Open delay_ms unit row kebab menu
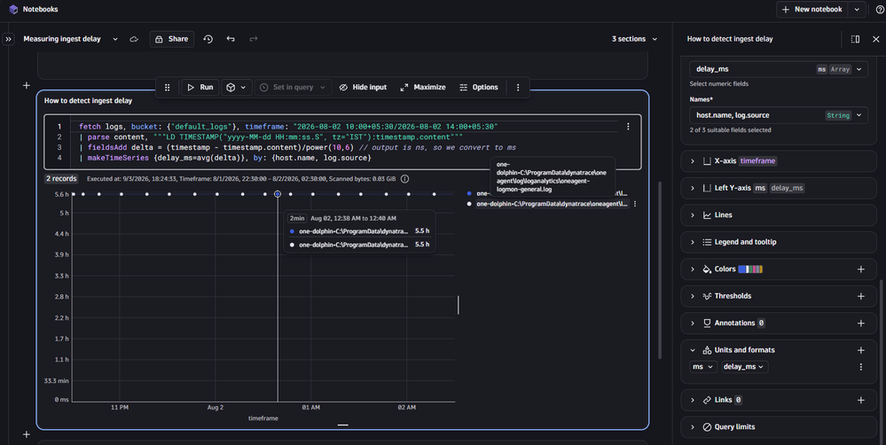The image size is (886, 445). [x=860, y=367]
